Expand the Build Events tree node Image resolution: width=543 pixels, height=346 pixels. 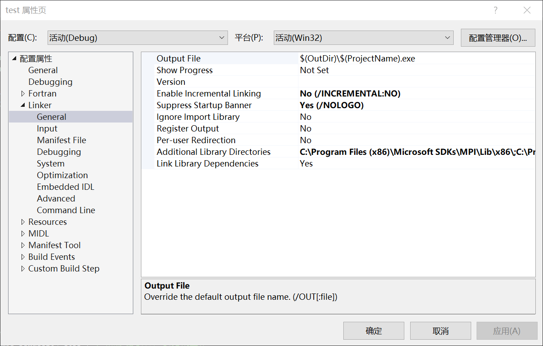coord(23,257)
